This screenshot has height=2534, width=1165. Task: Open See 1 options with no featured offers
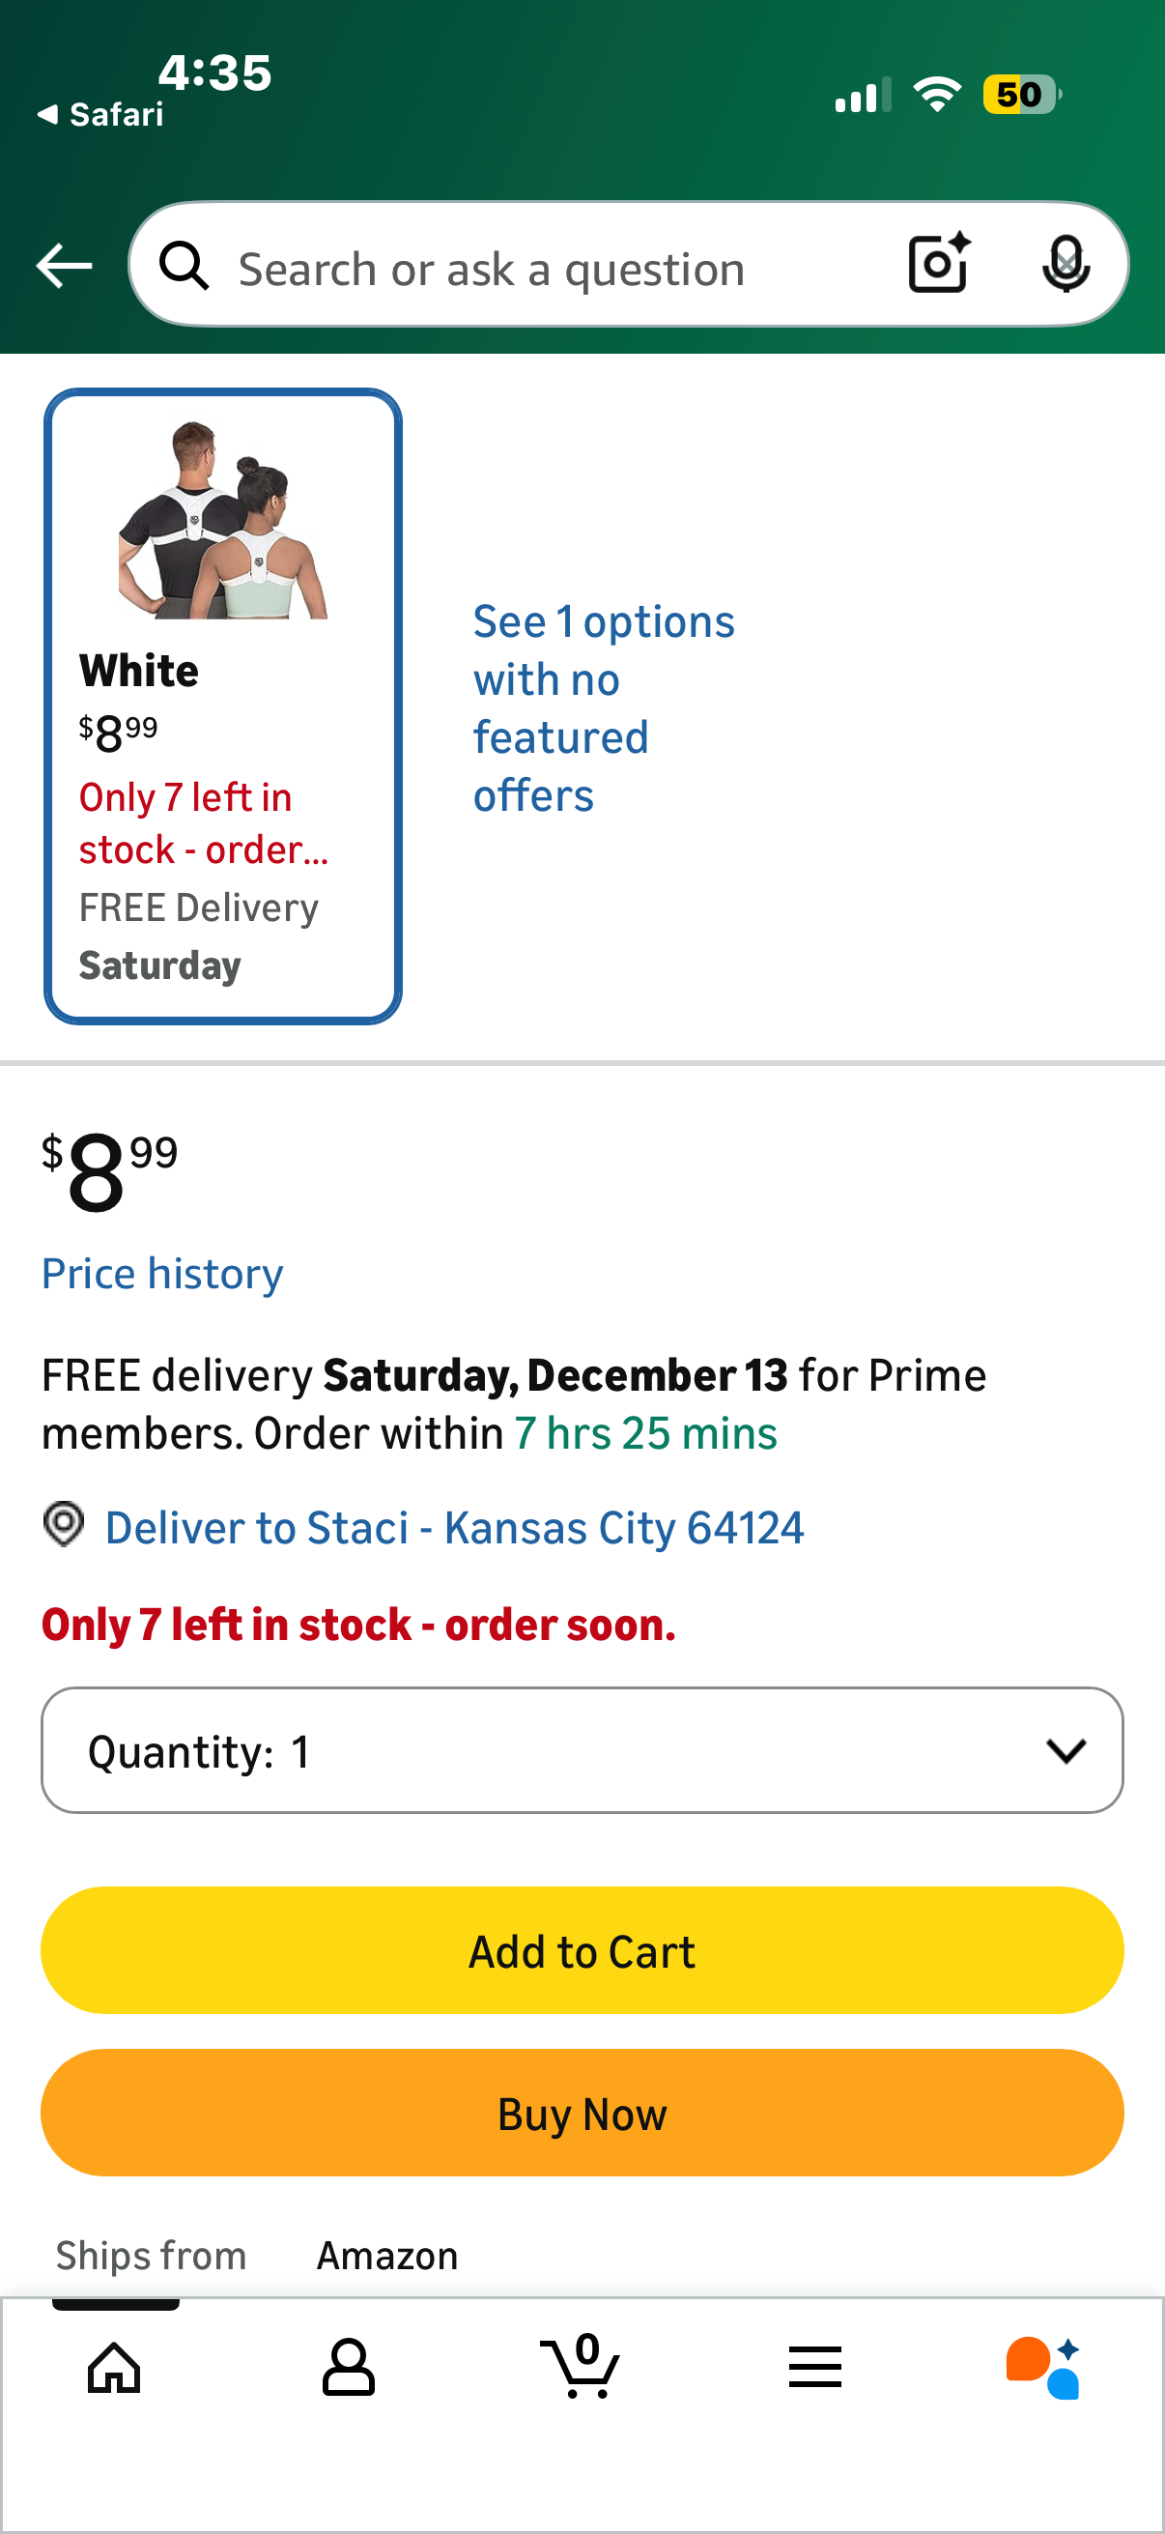(x=603, y=708)
